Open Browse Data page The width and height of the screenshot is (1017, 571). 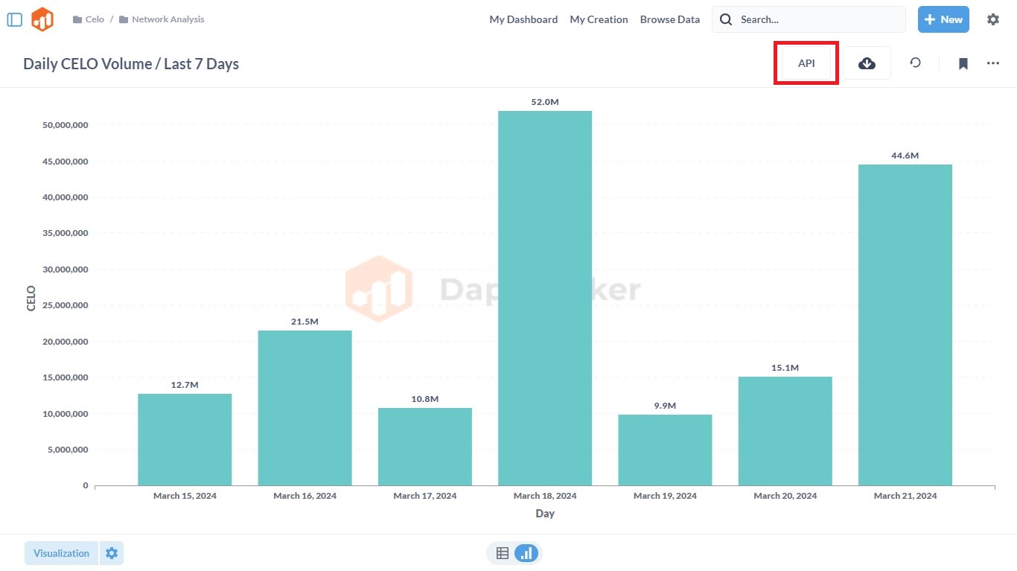coord(669,19)
